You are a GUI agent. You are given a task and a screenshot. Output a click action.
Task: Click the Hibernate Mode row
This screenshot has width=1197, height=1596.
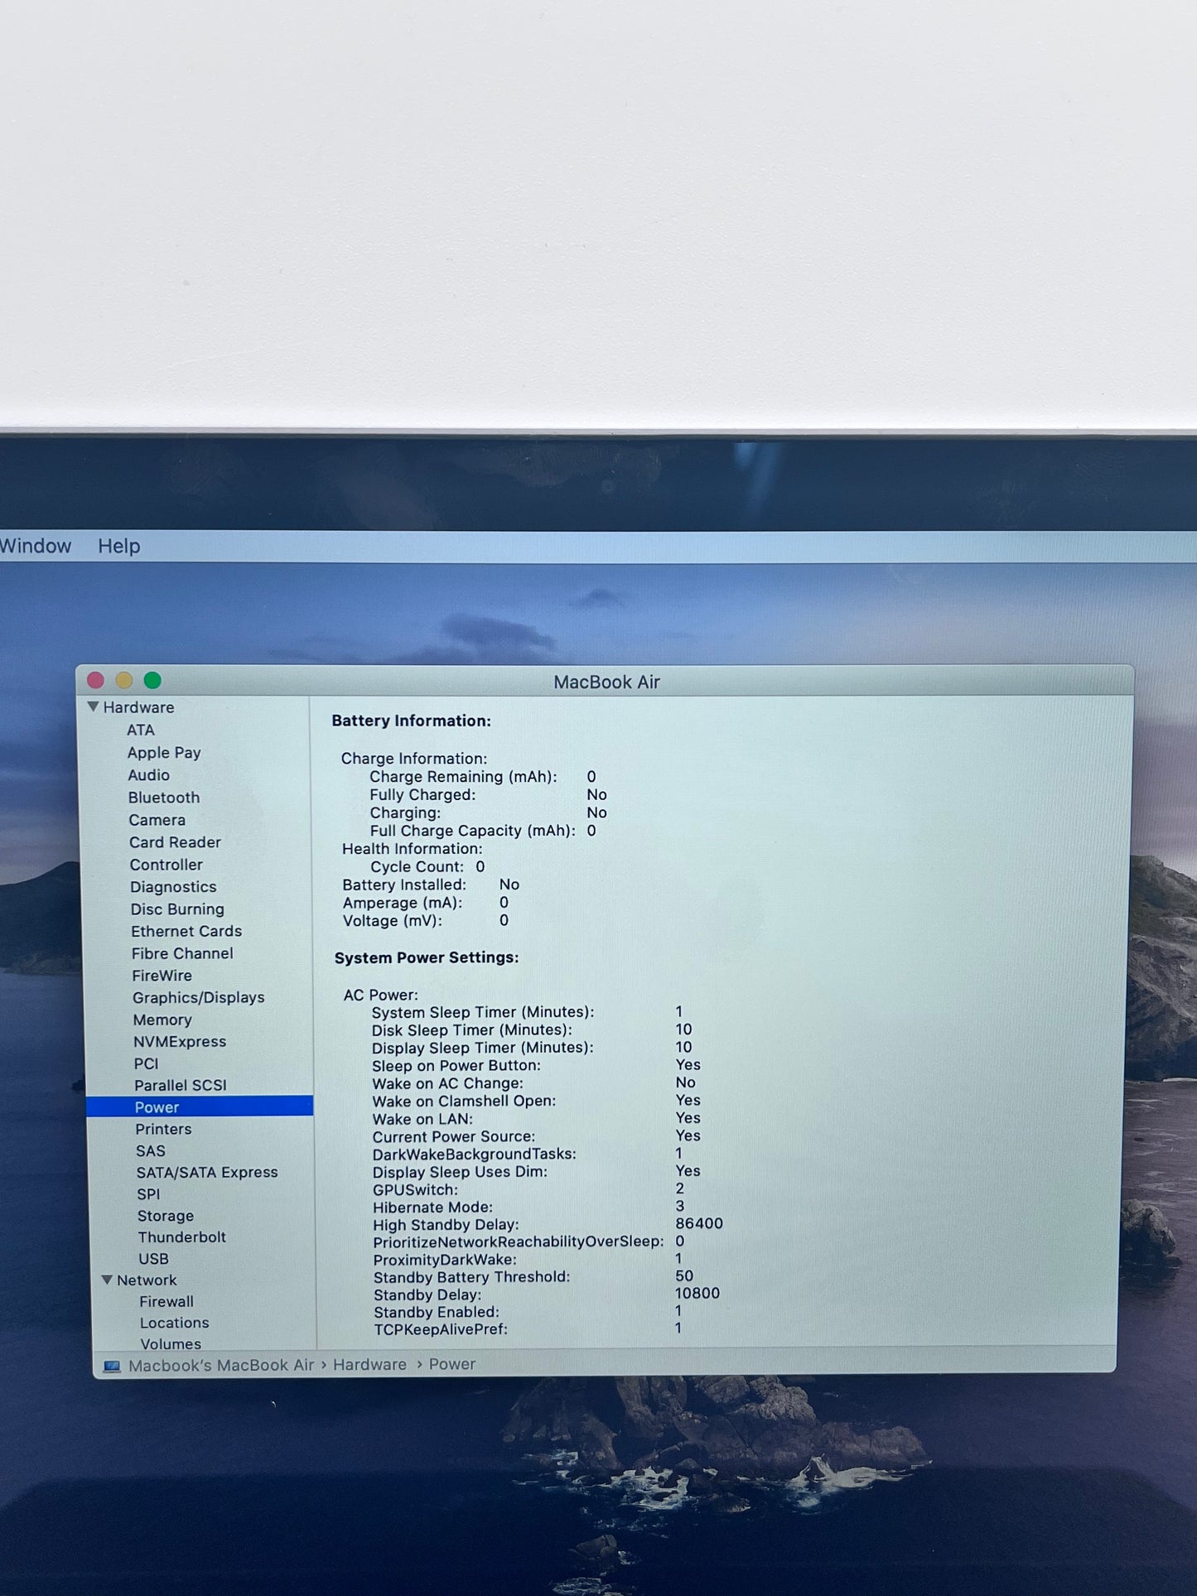529,1207
